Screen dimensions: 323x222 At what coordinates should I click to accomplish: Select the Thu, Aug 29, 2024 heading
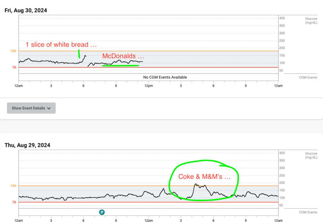[x=27, y=145]
